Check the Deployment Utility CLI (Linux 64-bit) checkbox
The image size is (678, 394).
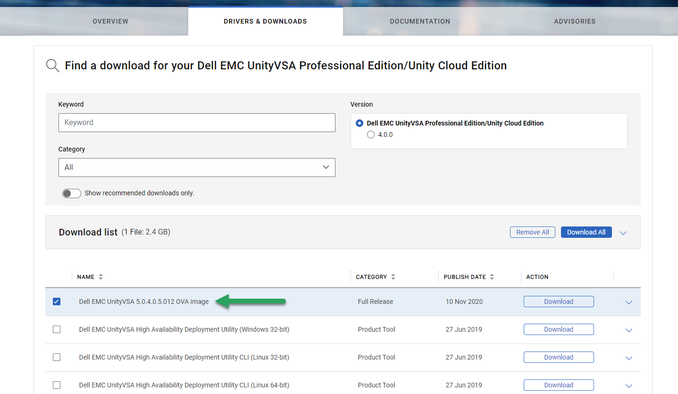coord(57,385)
